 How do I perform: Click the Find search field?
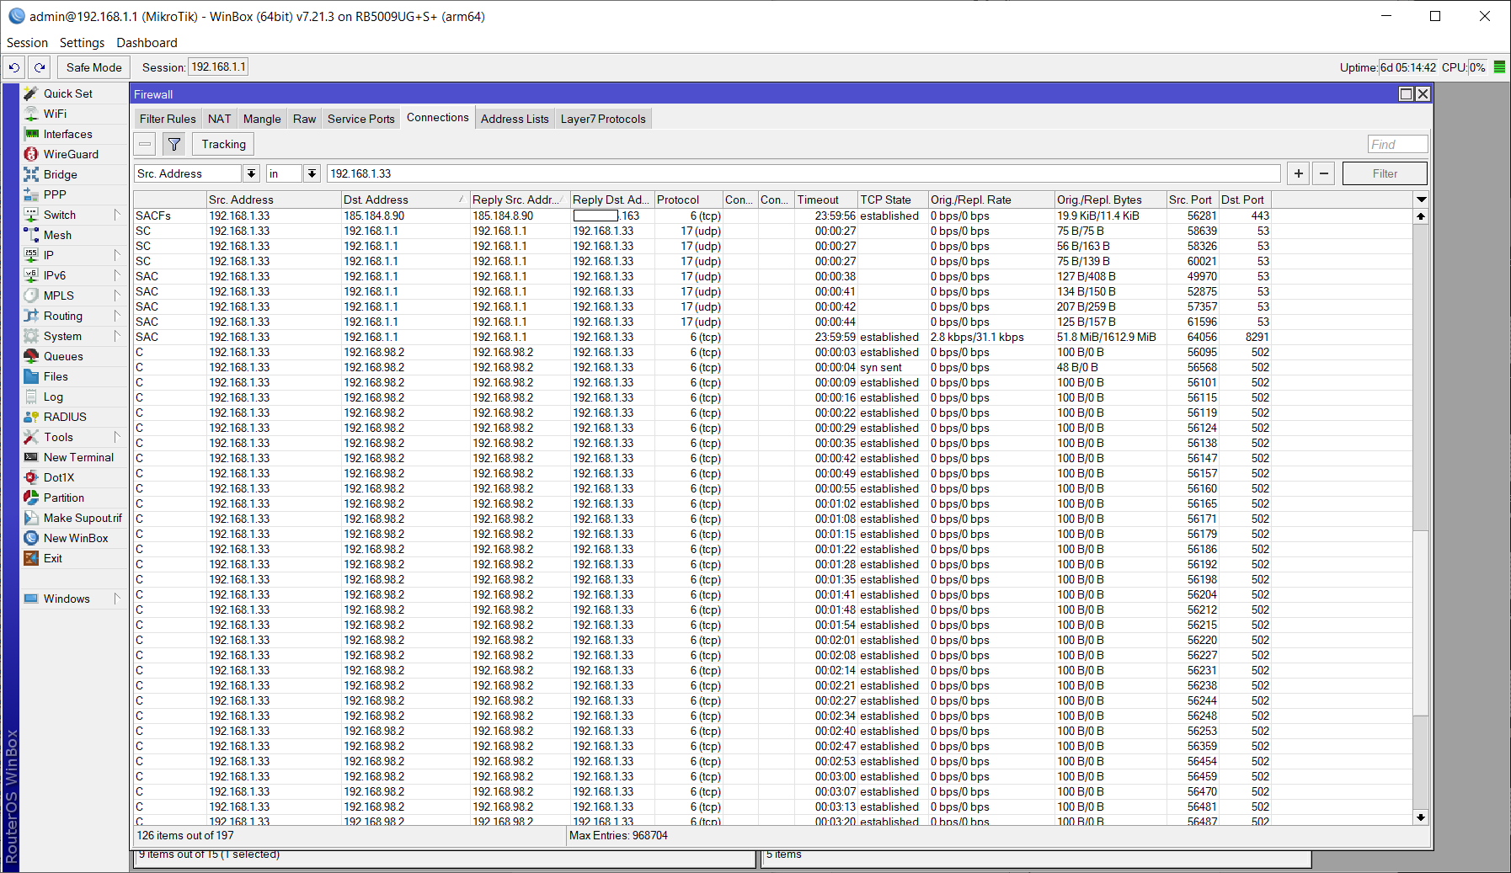click(1396, 145)
